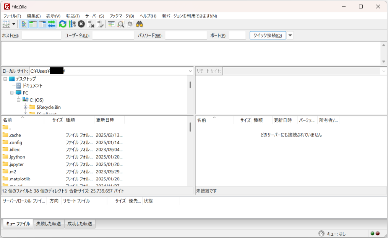Click the ポート(P) input field
The width and height of the screenshot is (388, 238).
(x=237, y=36)
